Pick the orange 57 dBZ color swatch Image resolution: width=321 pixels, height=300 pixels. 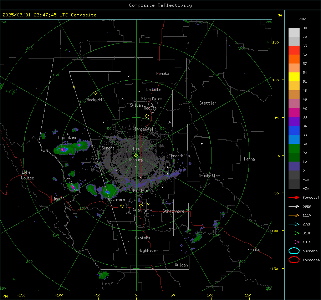(x=294, y=59)
